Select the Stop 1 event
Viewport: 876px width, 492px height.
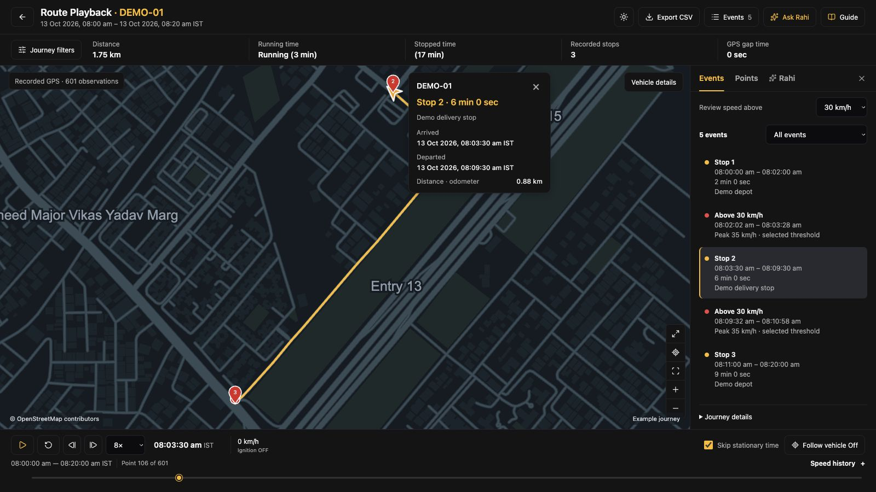[x=783, y=177]
